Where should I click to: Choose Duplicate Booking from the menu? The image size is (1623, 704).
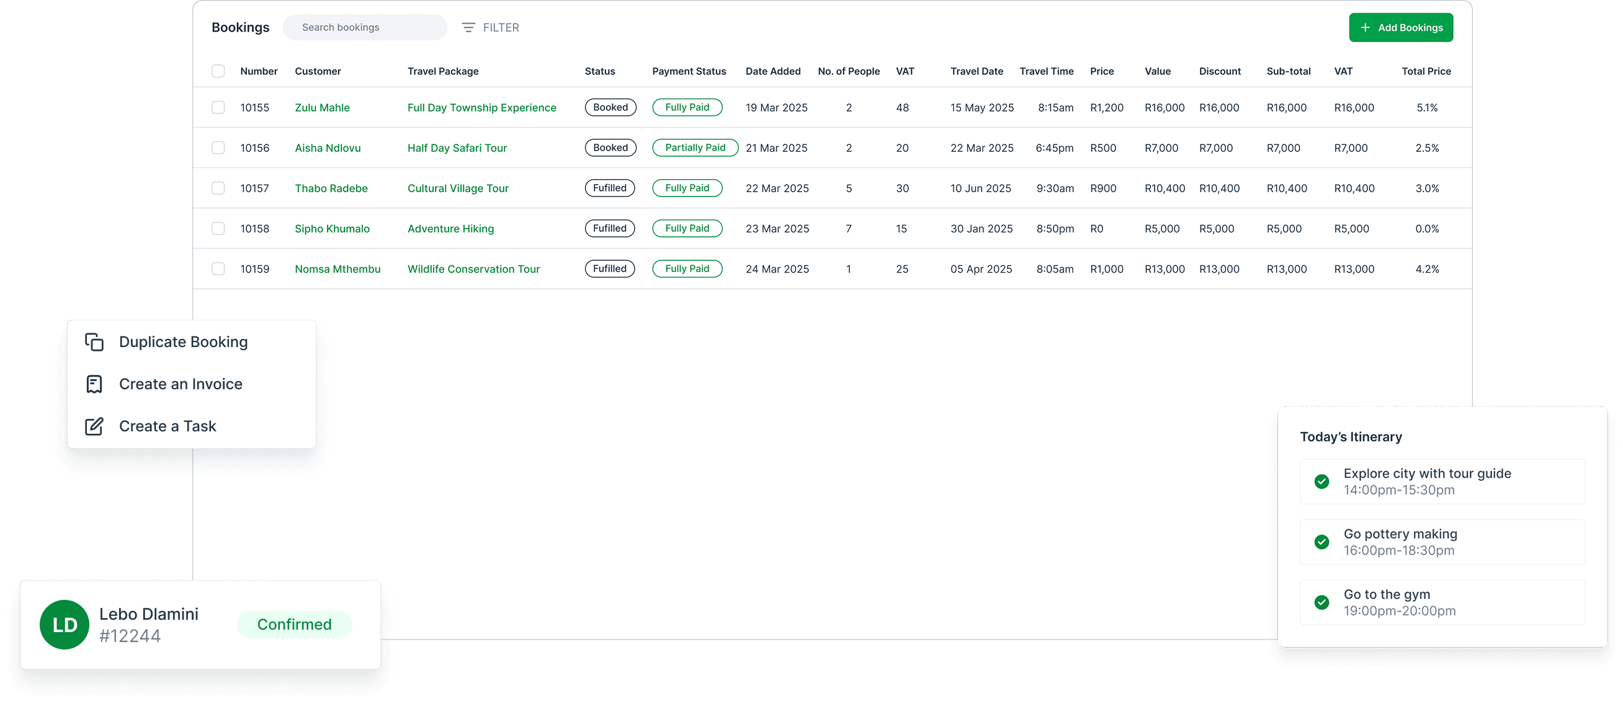184,341
